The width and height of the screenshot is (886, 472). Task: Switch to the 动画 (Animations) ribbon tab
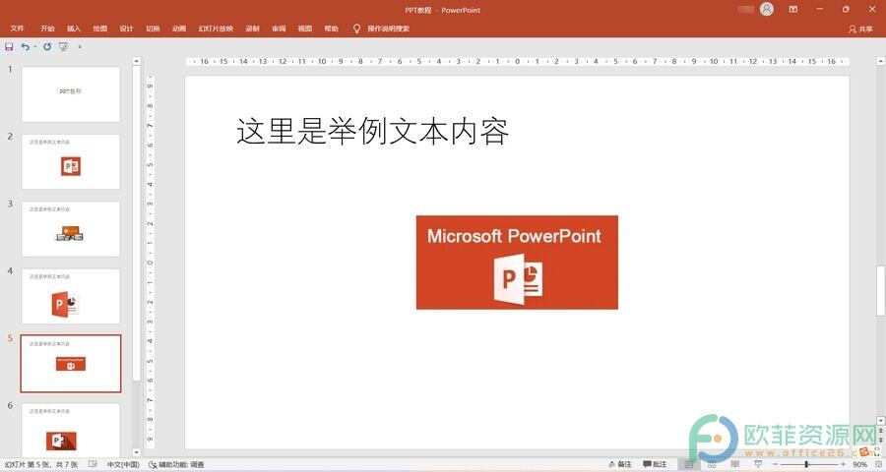tap(179, 29)
